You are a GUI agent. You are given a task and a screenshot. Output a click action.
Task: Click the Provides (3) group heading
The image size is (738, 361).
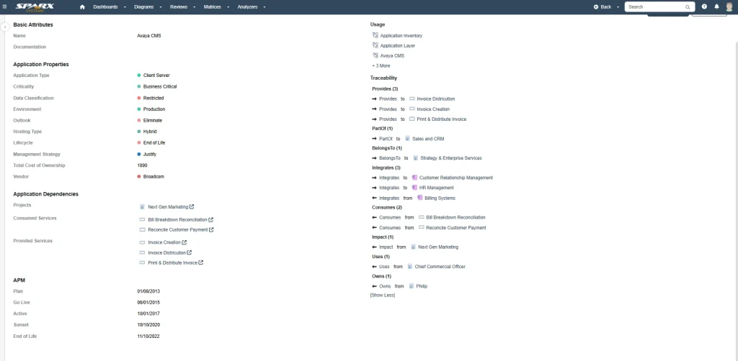point(385,88)
